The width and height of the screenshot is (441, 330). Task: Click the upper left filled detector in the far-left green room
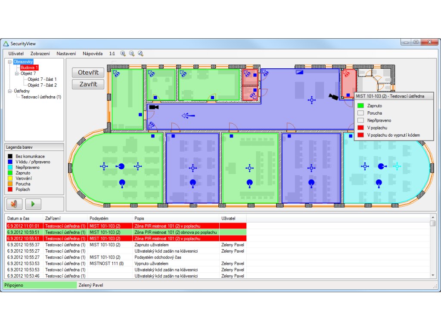[121, 166]
